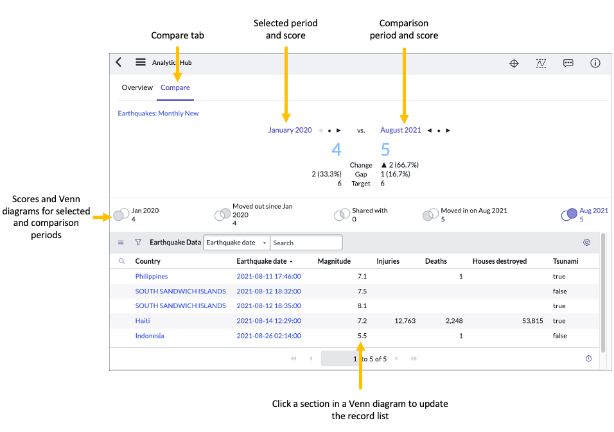Select the Compare tab
The image size is (614, 432).
coord(175,87)
